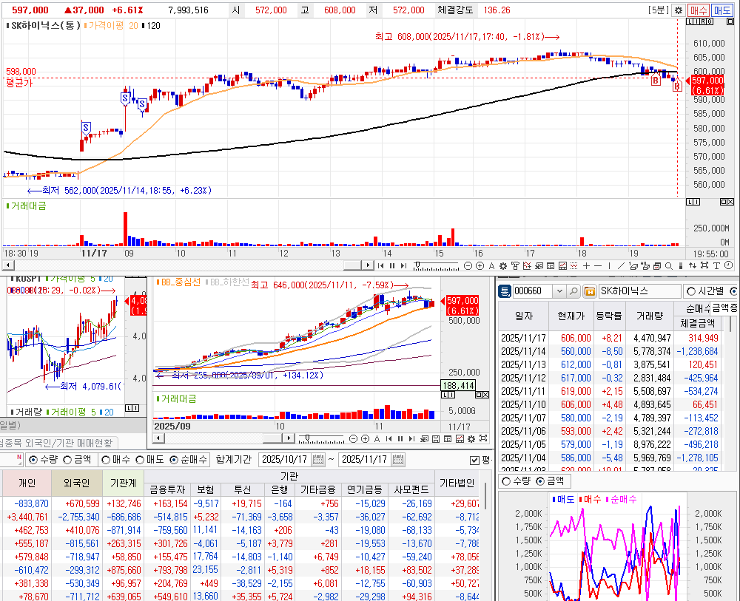The height and width of the screenshot is (601, 740).
Task: Zoom in daily chart with plus icon
Action: click(366, 439)
